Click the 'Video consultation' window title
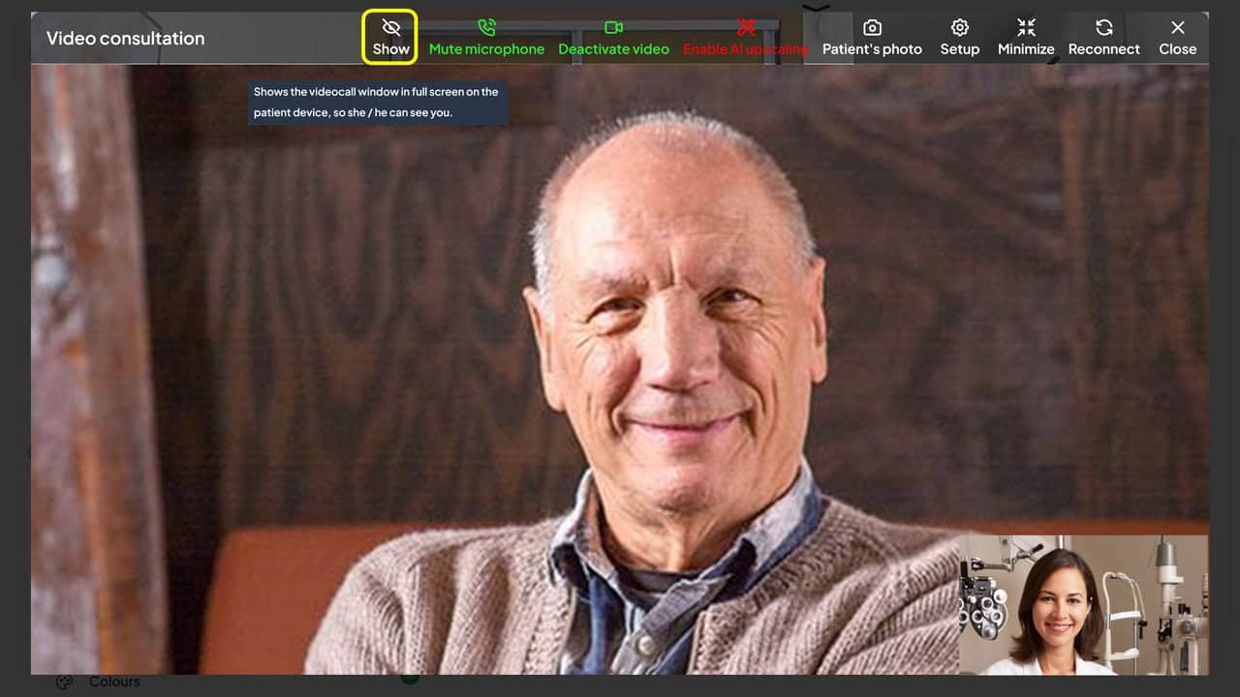The width and height of the screenshot is (1240, 697). [125, 39]
